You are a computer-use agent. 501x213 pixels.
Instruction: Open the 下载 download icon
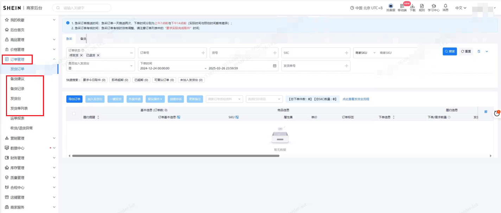(x=412, y=6)
